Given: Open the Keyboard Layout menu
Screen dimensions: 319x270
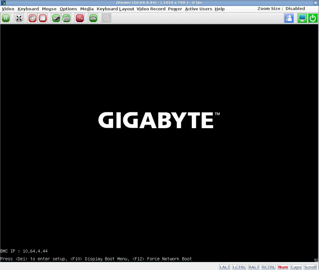Looking at the screenshot, I should coord(115,9).
